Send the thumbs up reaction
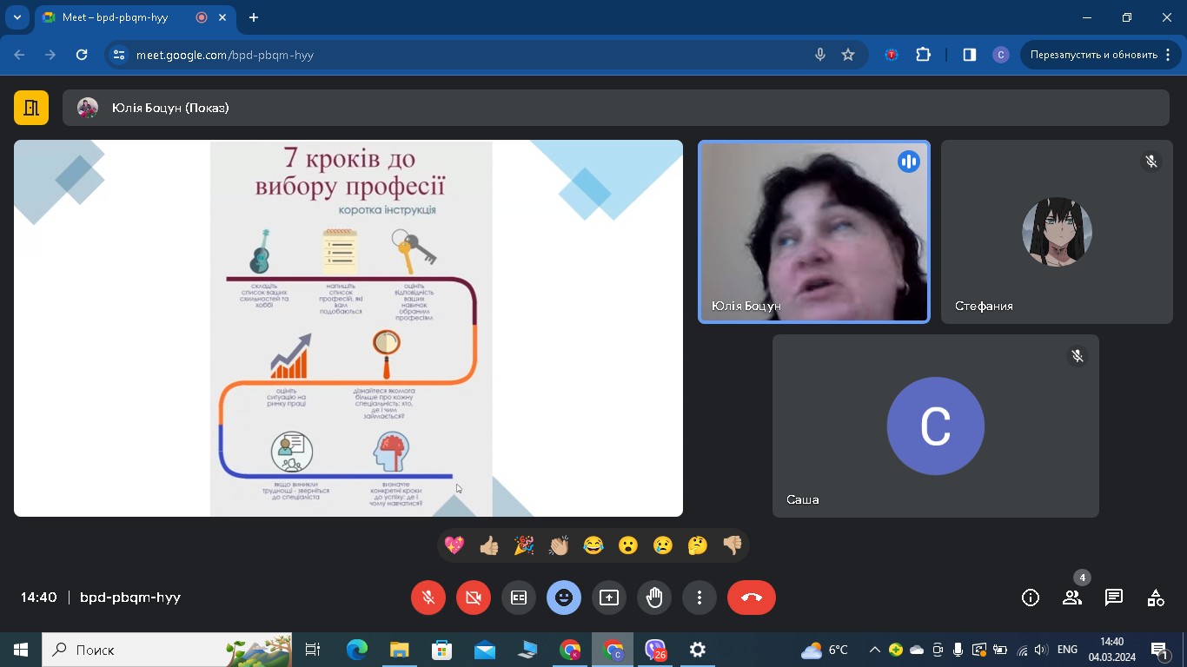The width and height of the screenshot is (1187, 667). pos(489,545)
